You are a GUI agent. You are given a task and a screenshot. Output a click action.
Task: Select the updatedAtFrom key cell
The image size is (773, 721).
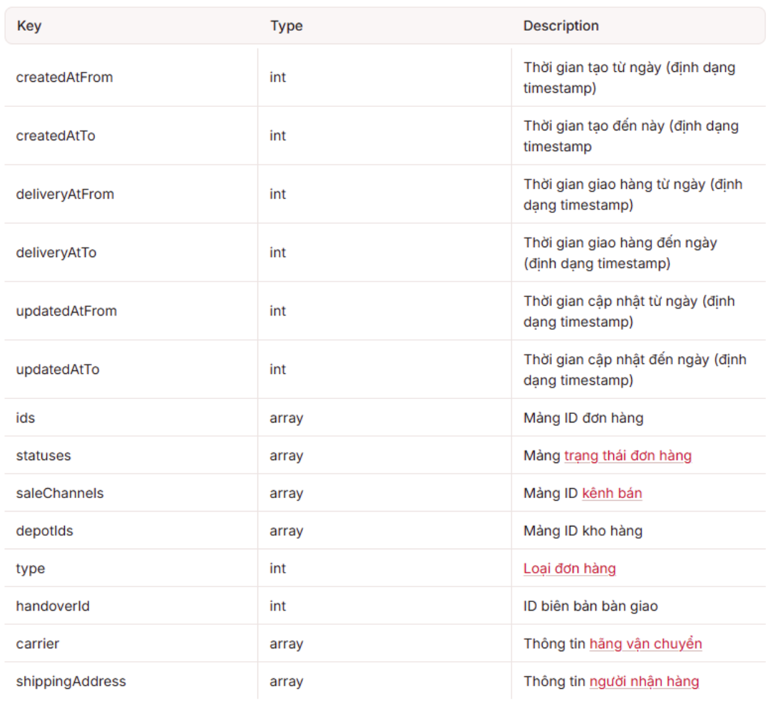tap(66, 311)
